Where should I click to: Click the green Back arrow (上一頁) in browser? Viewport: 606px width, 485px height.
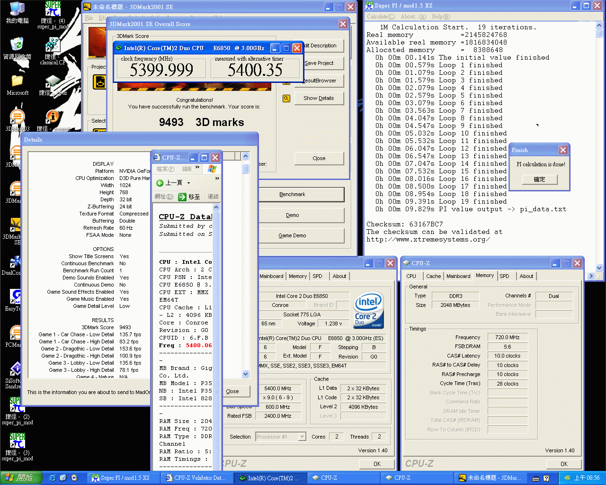point(160,183)
